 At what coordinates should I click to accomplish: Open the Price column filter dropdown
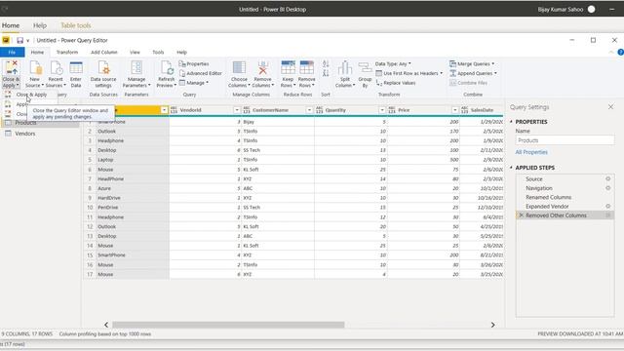455,110
